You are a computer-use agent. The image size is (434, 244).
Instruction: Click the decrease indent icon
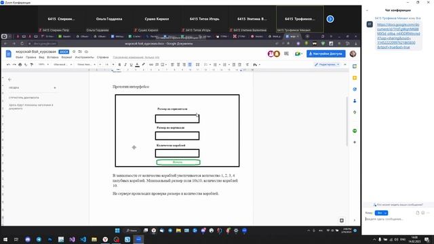tap(234, 64)
